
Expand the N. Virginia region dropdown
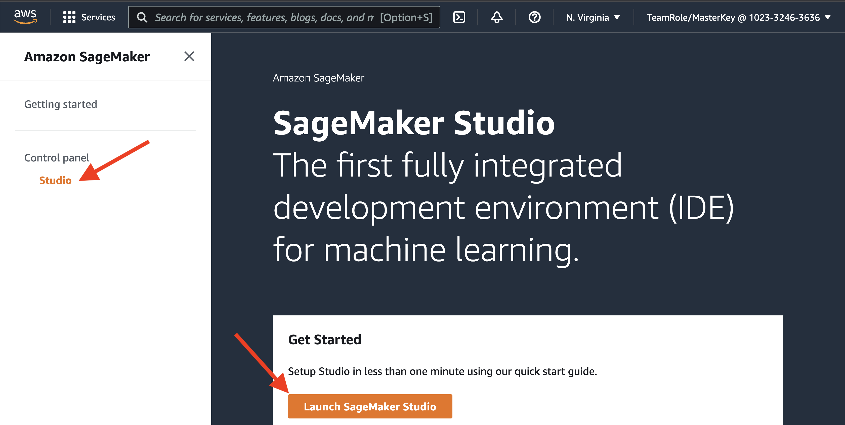(587, 17)
